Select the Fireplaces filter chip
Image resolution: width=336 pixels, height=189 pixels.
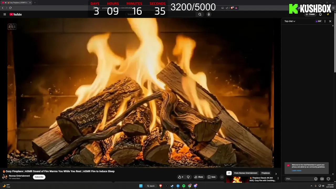tap(266, 173)
